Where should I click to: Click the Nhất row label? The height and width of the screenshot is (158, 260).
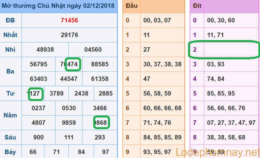(x=10, y=35)
